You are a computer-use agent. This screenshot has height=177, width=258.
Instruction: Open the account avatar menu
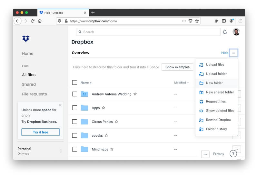[x=236, y=32]
